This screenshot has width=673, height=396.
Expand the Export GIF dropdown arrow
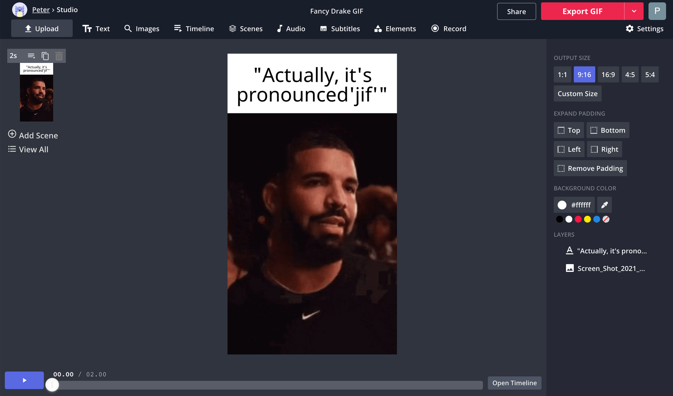(x=634, y=11)
